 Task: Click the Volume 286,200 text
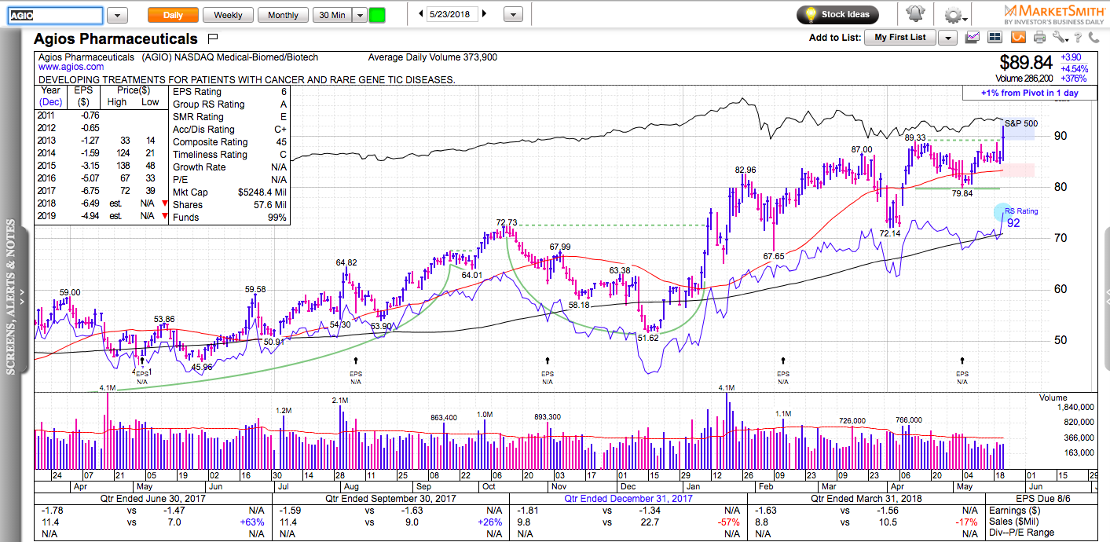1024,79
